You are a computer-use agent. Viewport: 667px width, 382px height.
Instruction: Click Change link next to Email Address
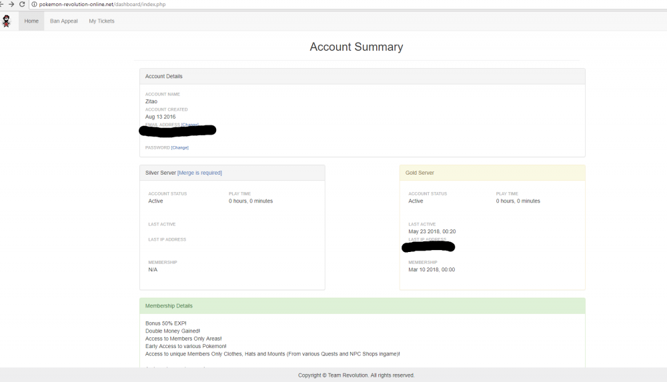(x=189, y=125)
